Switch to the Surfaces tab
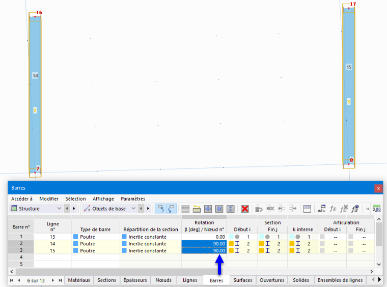Viewport: 387px width, 287px height. (243, 280)
